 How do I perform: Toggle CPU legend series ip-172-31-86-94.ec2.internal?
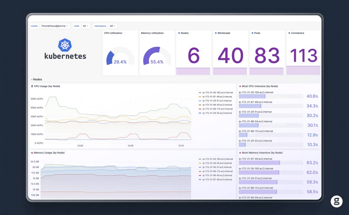(217, 105)
